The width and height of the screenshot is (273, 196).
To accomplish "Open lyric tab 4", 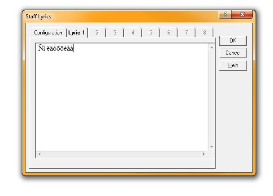I will 133,33.
